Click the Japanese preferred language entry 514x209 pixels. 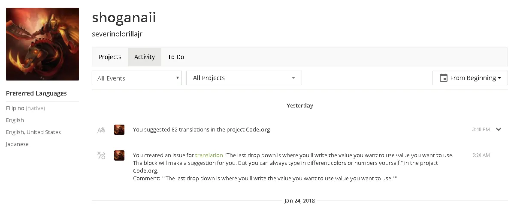17,144
